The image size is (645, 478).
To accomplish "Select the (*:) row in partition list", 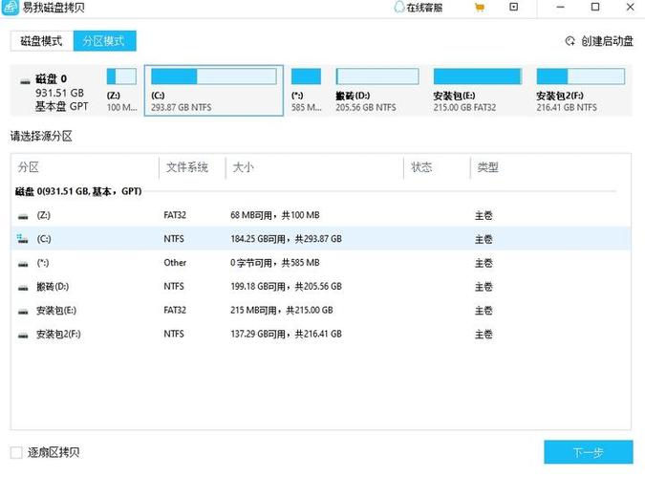I will pyautogui.click(x=321, y=263).
